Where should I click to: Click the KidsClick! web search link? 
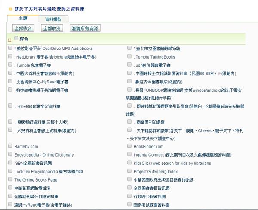pyautogui.click(x=172, y=163)
